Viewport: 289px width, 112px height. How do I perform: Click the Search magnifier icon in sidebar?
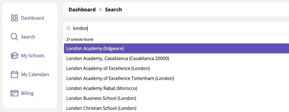pos(14,37)
